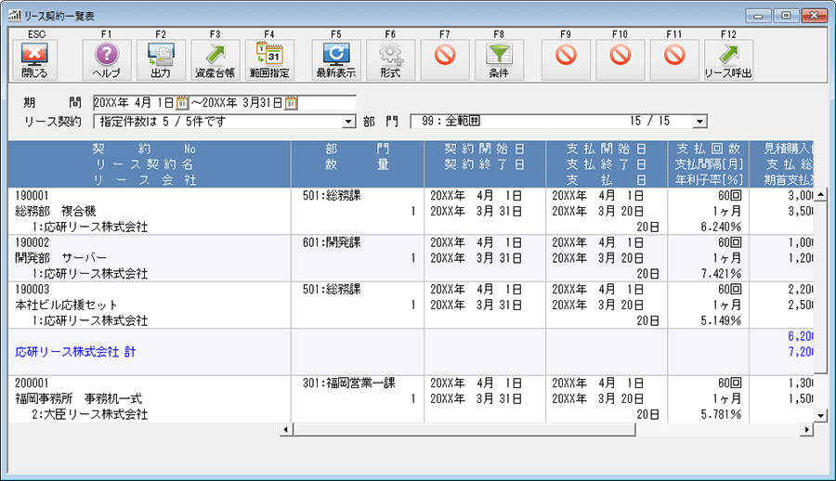Select contract number 190003
The width and height of the screenshot is (836, 481).
[32, 290]
